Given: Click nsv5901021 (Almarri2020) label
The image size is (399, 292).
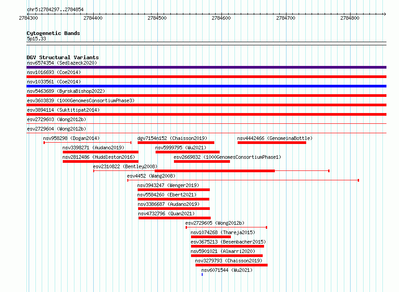Looking at the screenshot, I should (x=223, y=251).
